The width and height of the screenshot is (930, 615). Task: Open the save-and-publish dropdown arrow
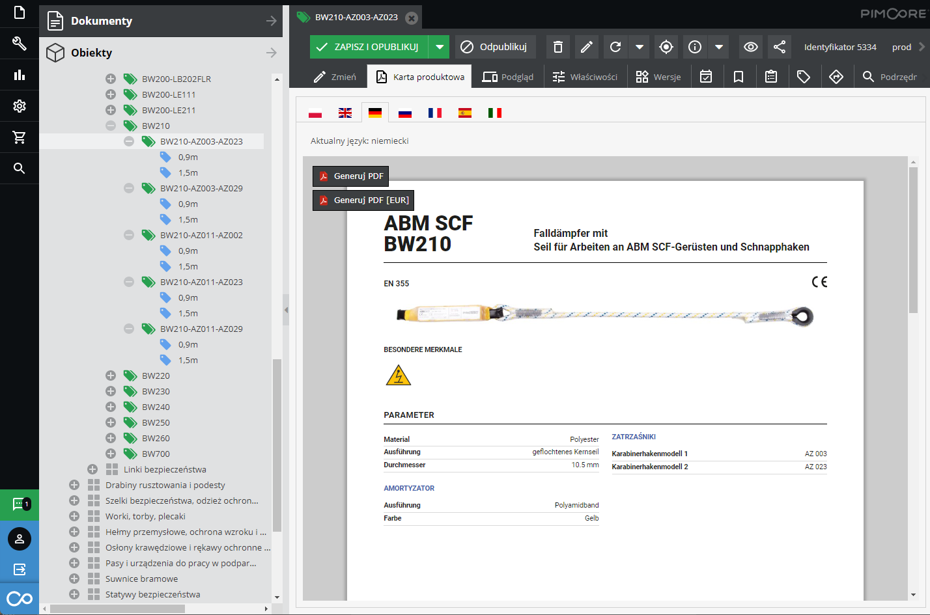[440, 47]
